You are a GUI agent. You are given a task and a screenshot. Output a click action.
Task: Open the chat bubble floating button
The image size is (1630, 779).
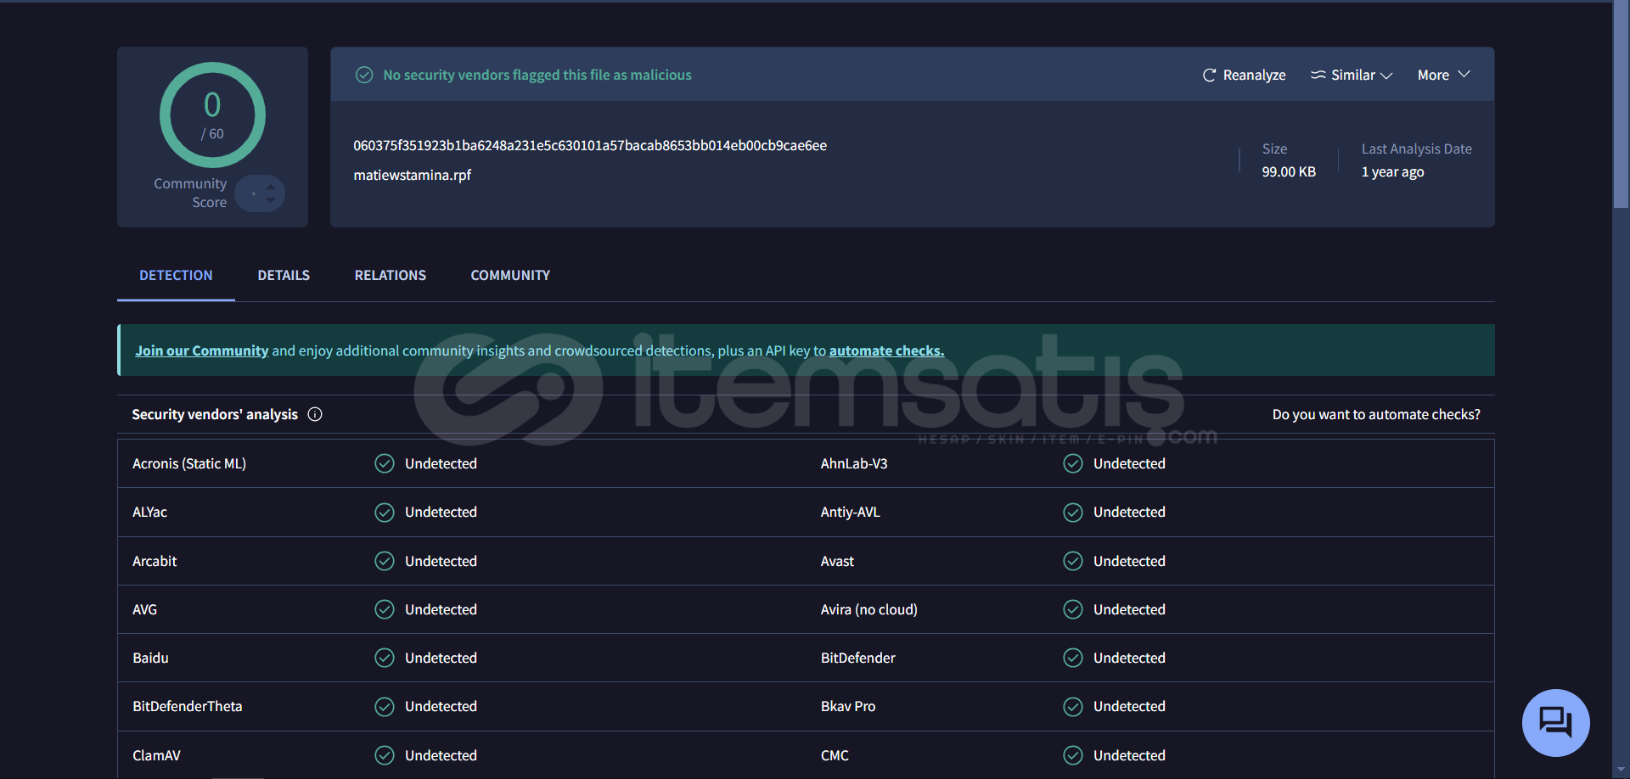1555,722
